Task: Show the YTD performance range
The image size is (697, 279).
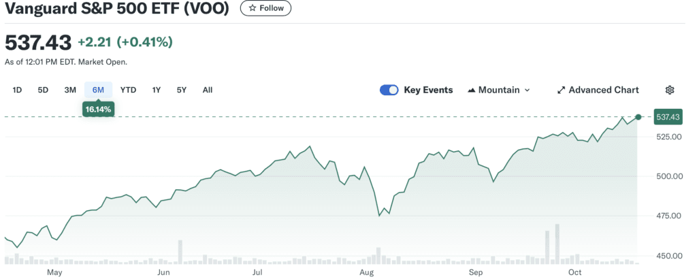Action: click(x=128, y=90)
